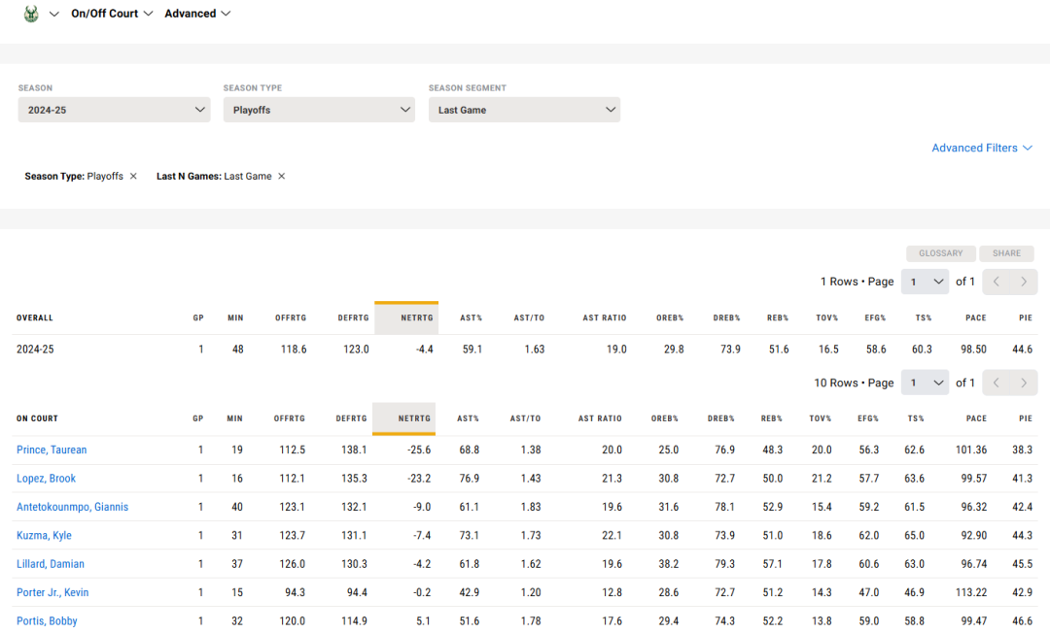The width and height of the screenshot is (1050, 633).
Task: Sort On Court table by TOV%
Action: (x=821, y=418)
